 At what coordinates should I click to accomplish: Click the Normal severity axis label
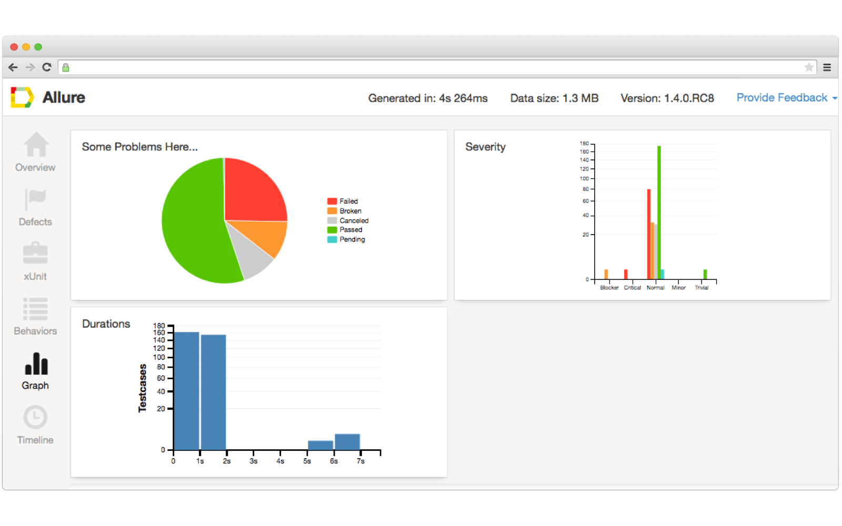[656, 288]
